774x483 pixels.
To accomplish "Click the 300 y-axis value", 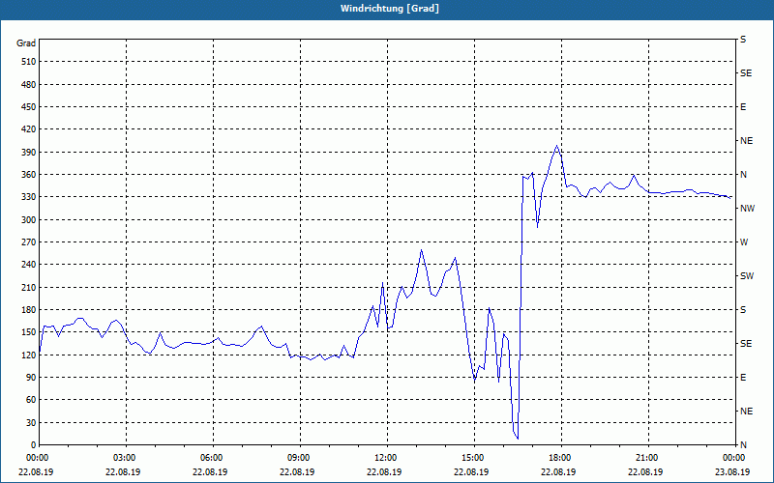I will 29,220.
